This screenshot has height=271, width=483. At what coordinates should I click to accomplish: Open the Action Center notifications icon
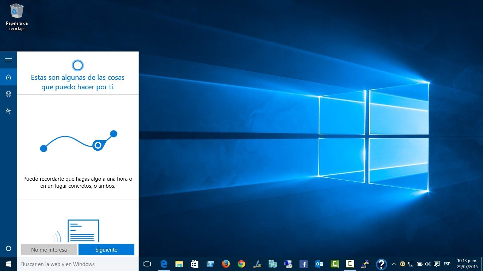point(437,264)
